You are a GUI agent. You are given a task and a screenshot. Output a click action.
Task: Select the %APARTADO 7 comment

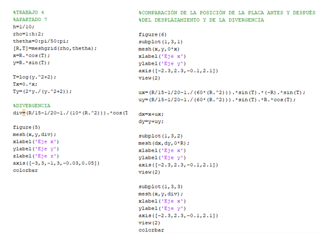click(x=30, y=20)
